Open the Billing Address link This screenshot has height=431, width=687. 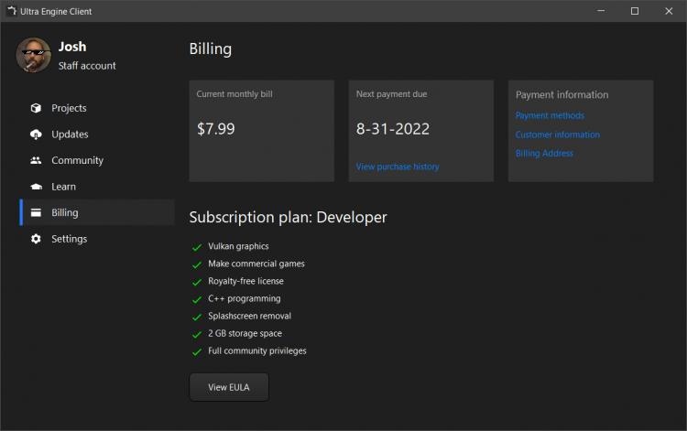point(544,153)
